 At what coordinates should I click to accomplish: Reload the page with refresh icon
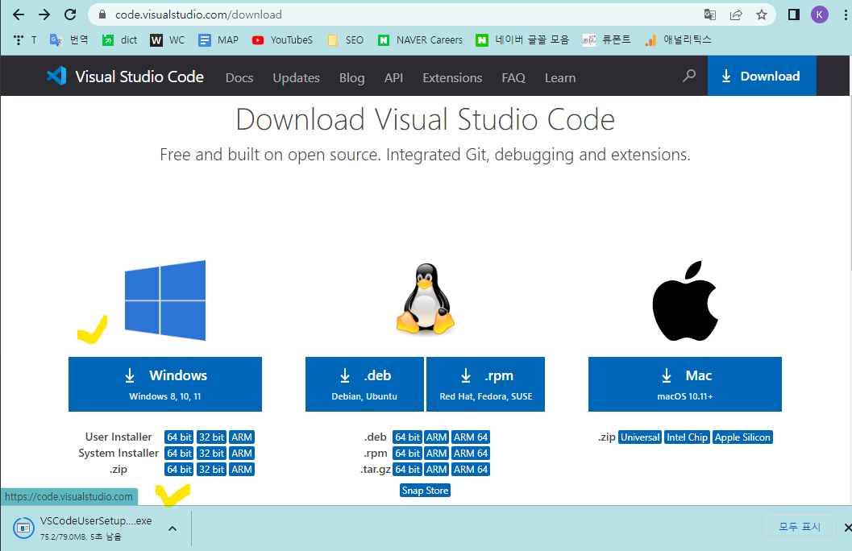[x=70, y=14]
